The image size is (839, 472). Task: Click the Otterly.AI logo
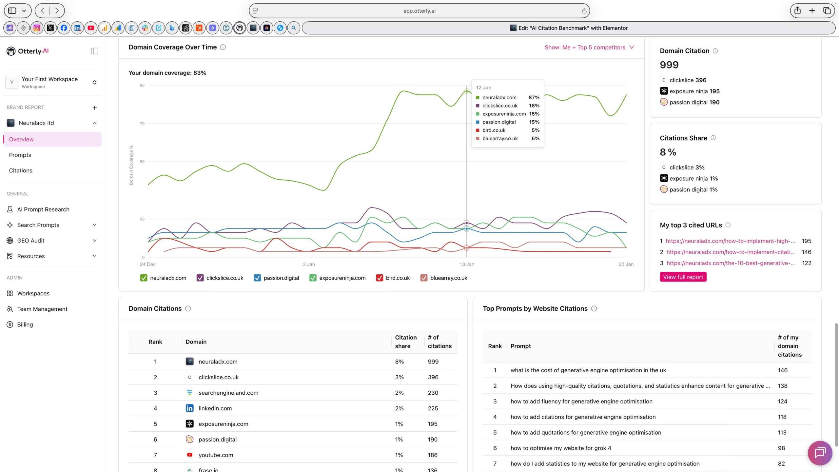[27, 51]
